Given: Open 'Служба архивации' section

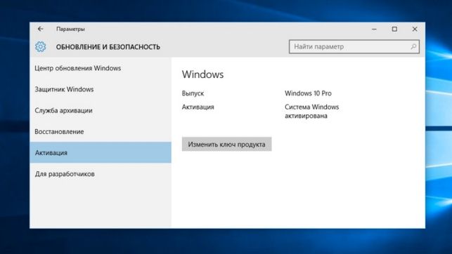Looking at the screenshot, I should (x=101, y=110).
